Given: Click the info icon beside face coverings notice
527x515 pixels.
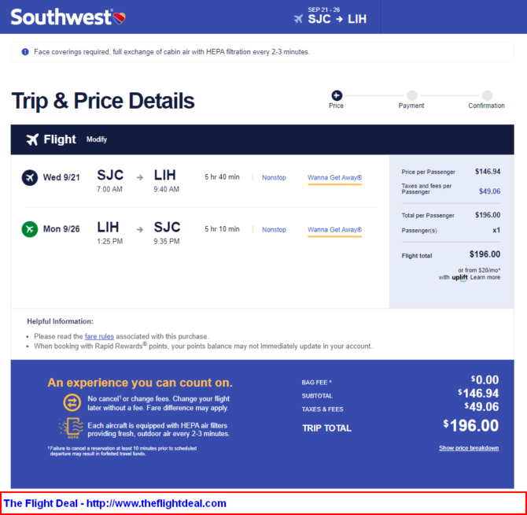Looking at the screenshot, I should click(25, 52).
